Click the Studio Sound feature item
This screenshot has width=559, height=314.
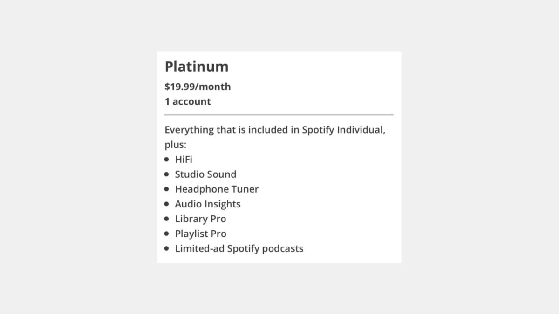[205, 174]
